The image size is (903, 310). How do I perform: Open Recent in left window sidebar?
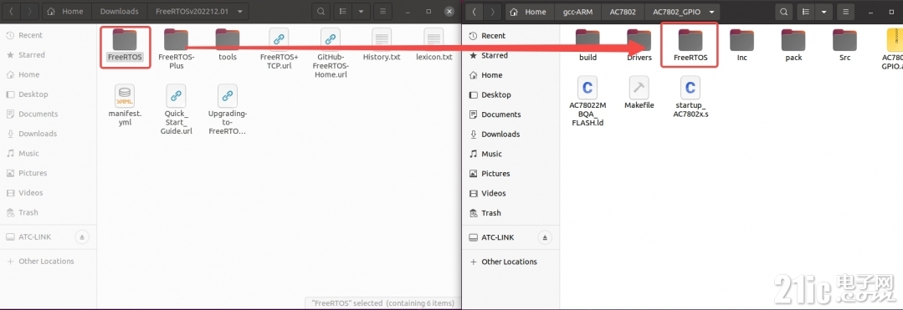49,35
